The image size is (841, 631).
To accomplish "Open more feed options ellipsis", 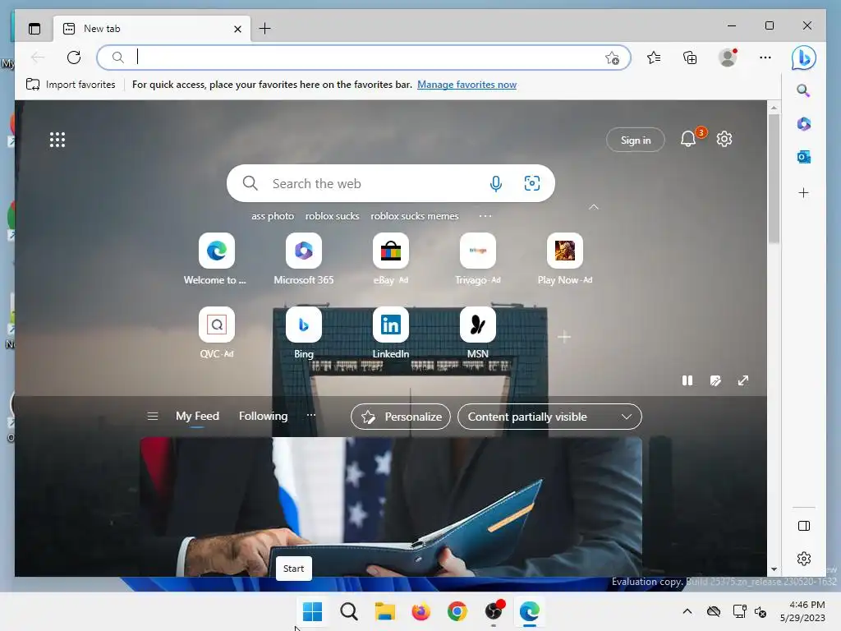I will 311,415.
